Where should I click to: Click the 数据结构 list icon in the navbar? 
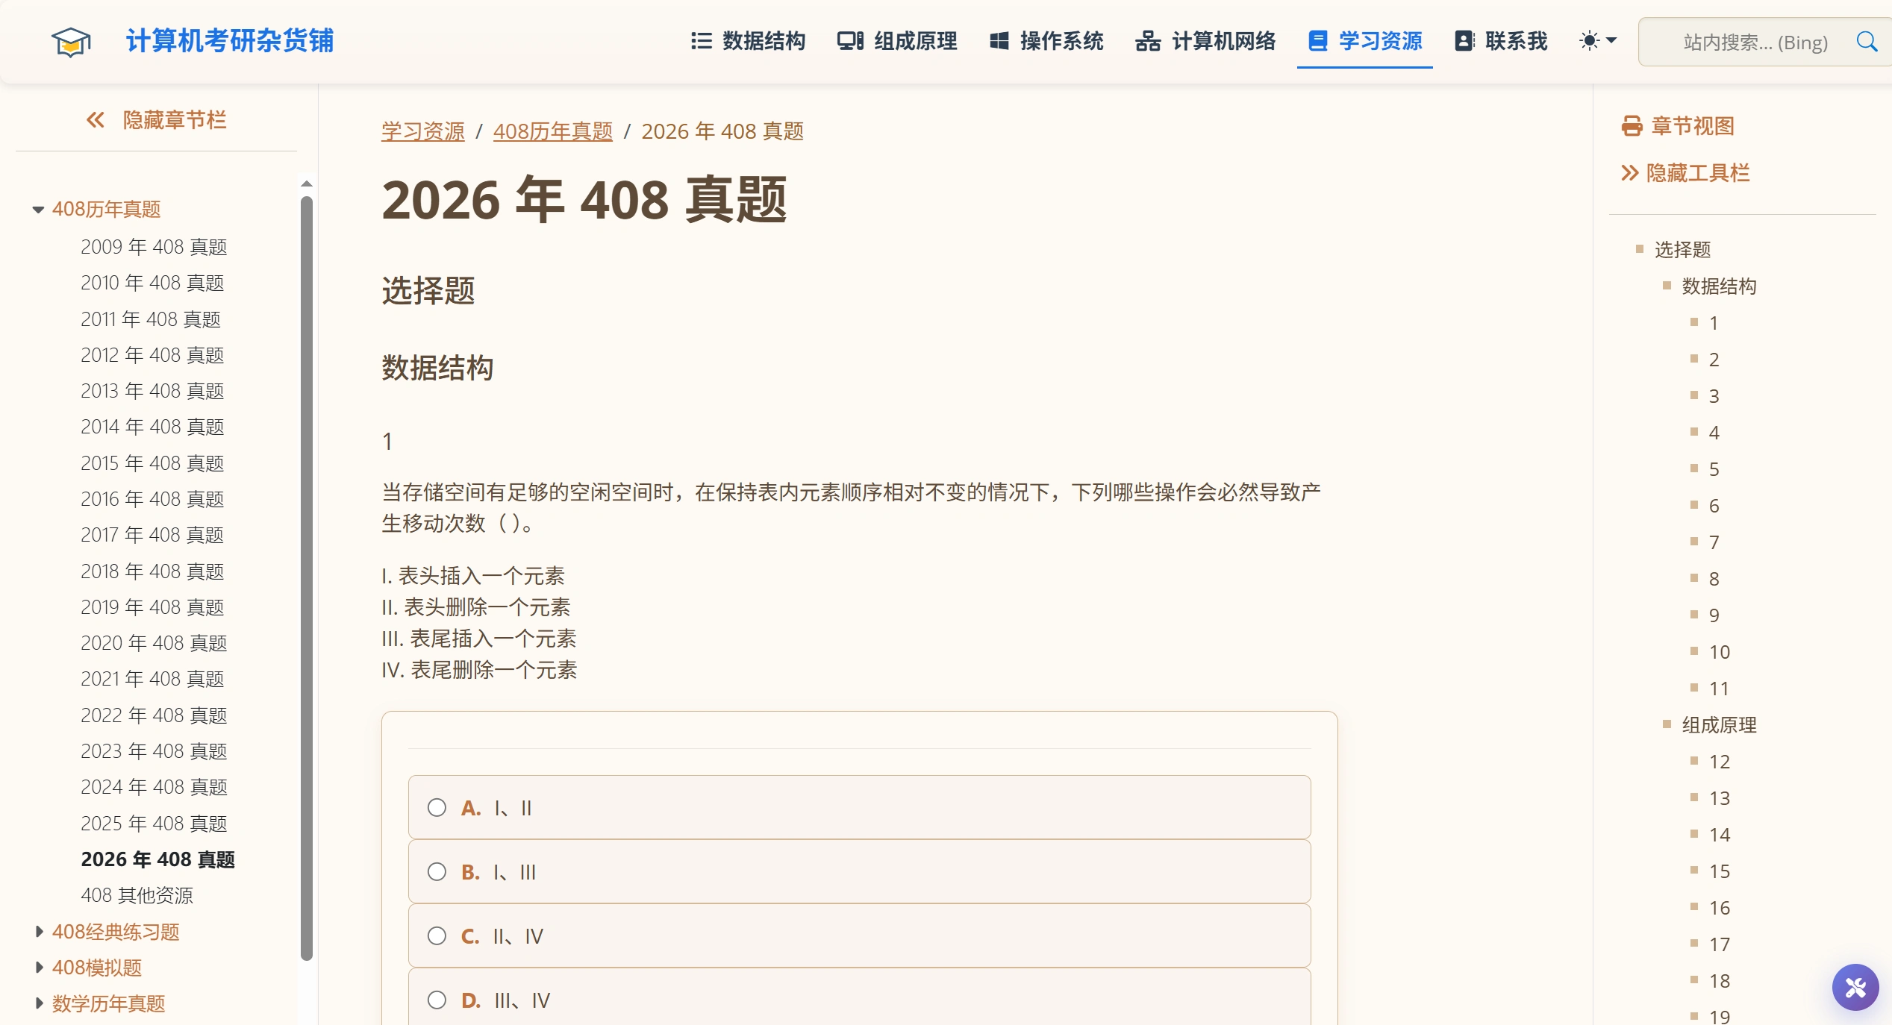[x=702, y=42]
